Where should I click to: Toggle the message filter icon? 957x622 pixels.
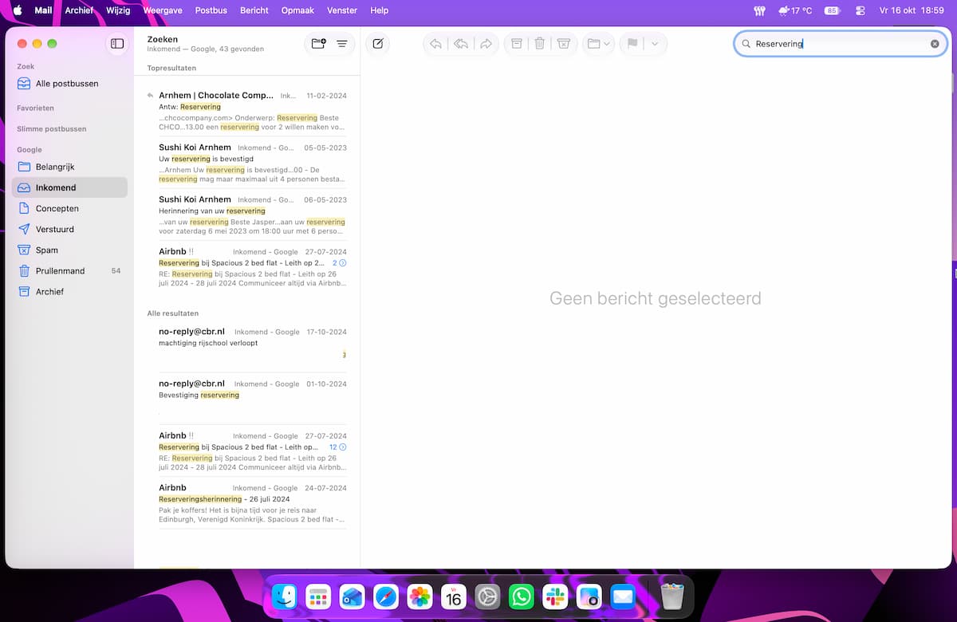[x=342, y=44]
